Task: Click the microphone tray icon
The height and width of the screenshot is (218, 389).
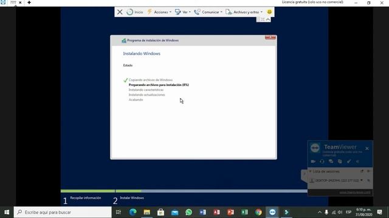Action: pyautogui.click(x=326, y=212)
